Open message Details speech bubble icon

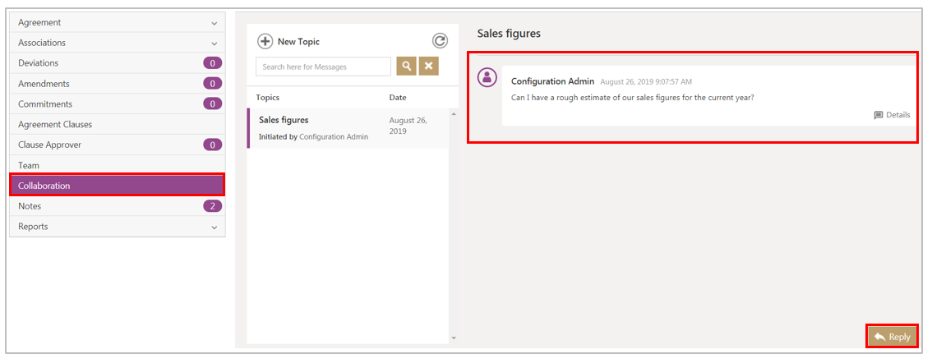(879, 115)
